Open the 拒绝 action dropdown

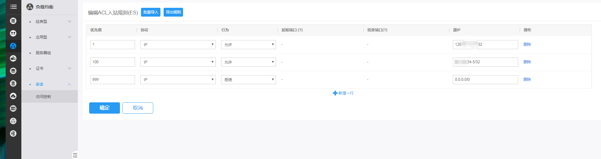(x=248, y=79)
